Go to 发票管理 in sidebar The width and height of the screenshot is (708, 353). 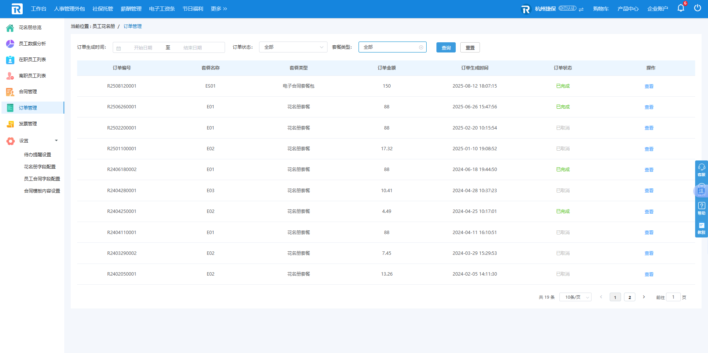pyautogui.click(x=28, y=124)
